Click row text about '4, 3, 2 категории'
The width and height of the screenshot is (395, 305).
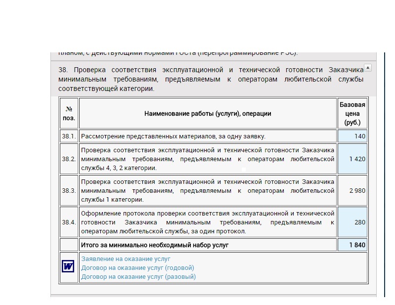coord(208,159)
